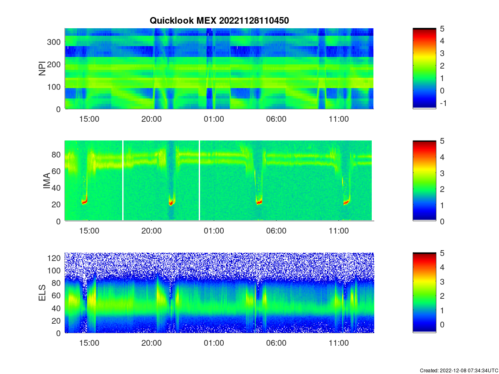
Task: Click the 06:00 time label under IMA
Action: click(276, 231)
